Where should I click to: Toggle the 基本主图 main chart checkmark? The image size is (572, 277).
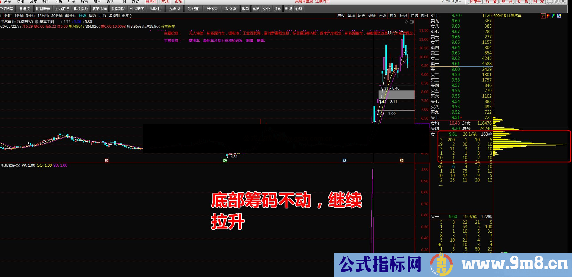coord(36,21)
